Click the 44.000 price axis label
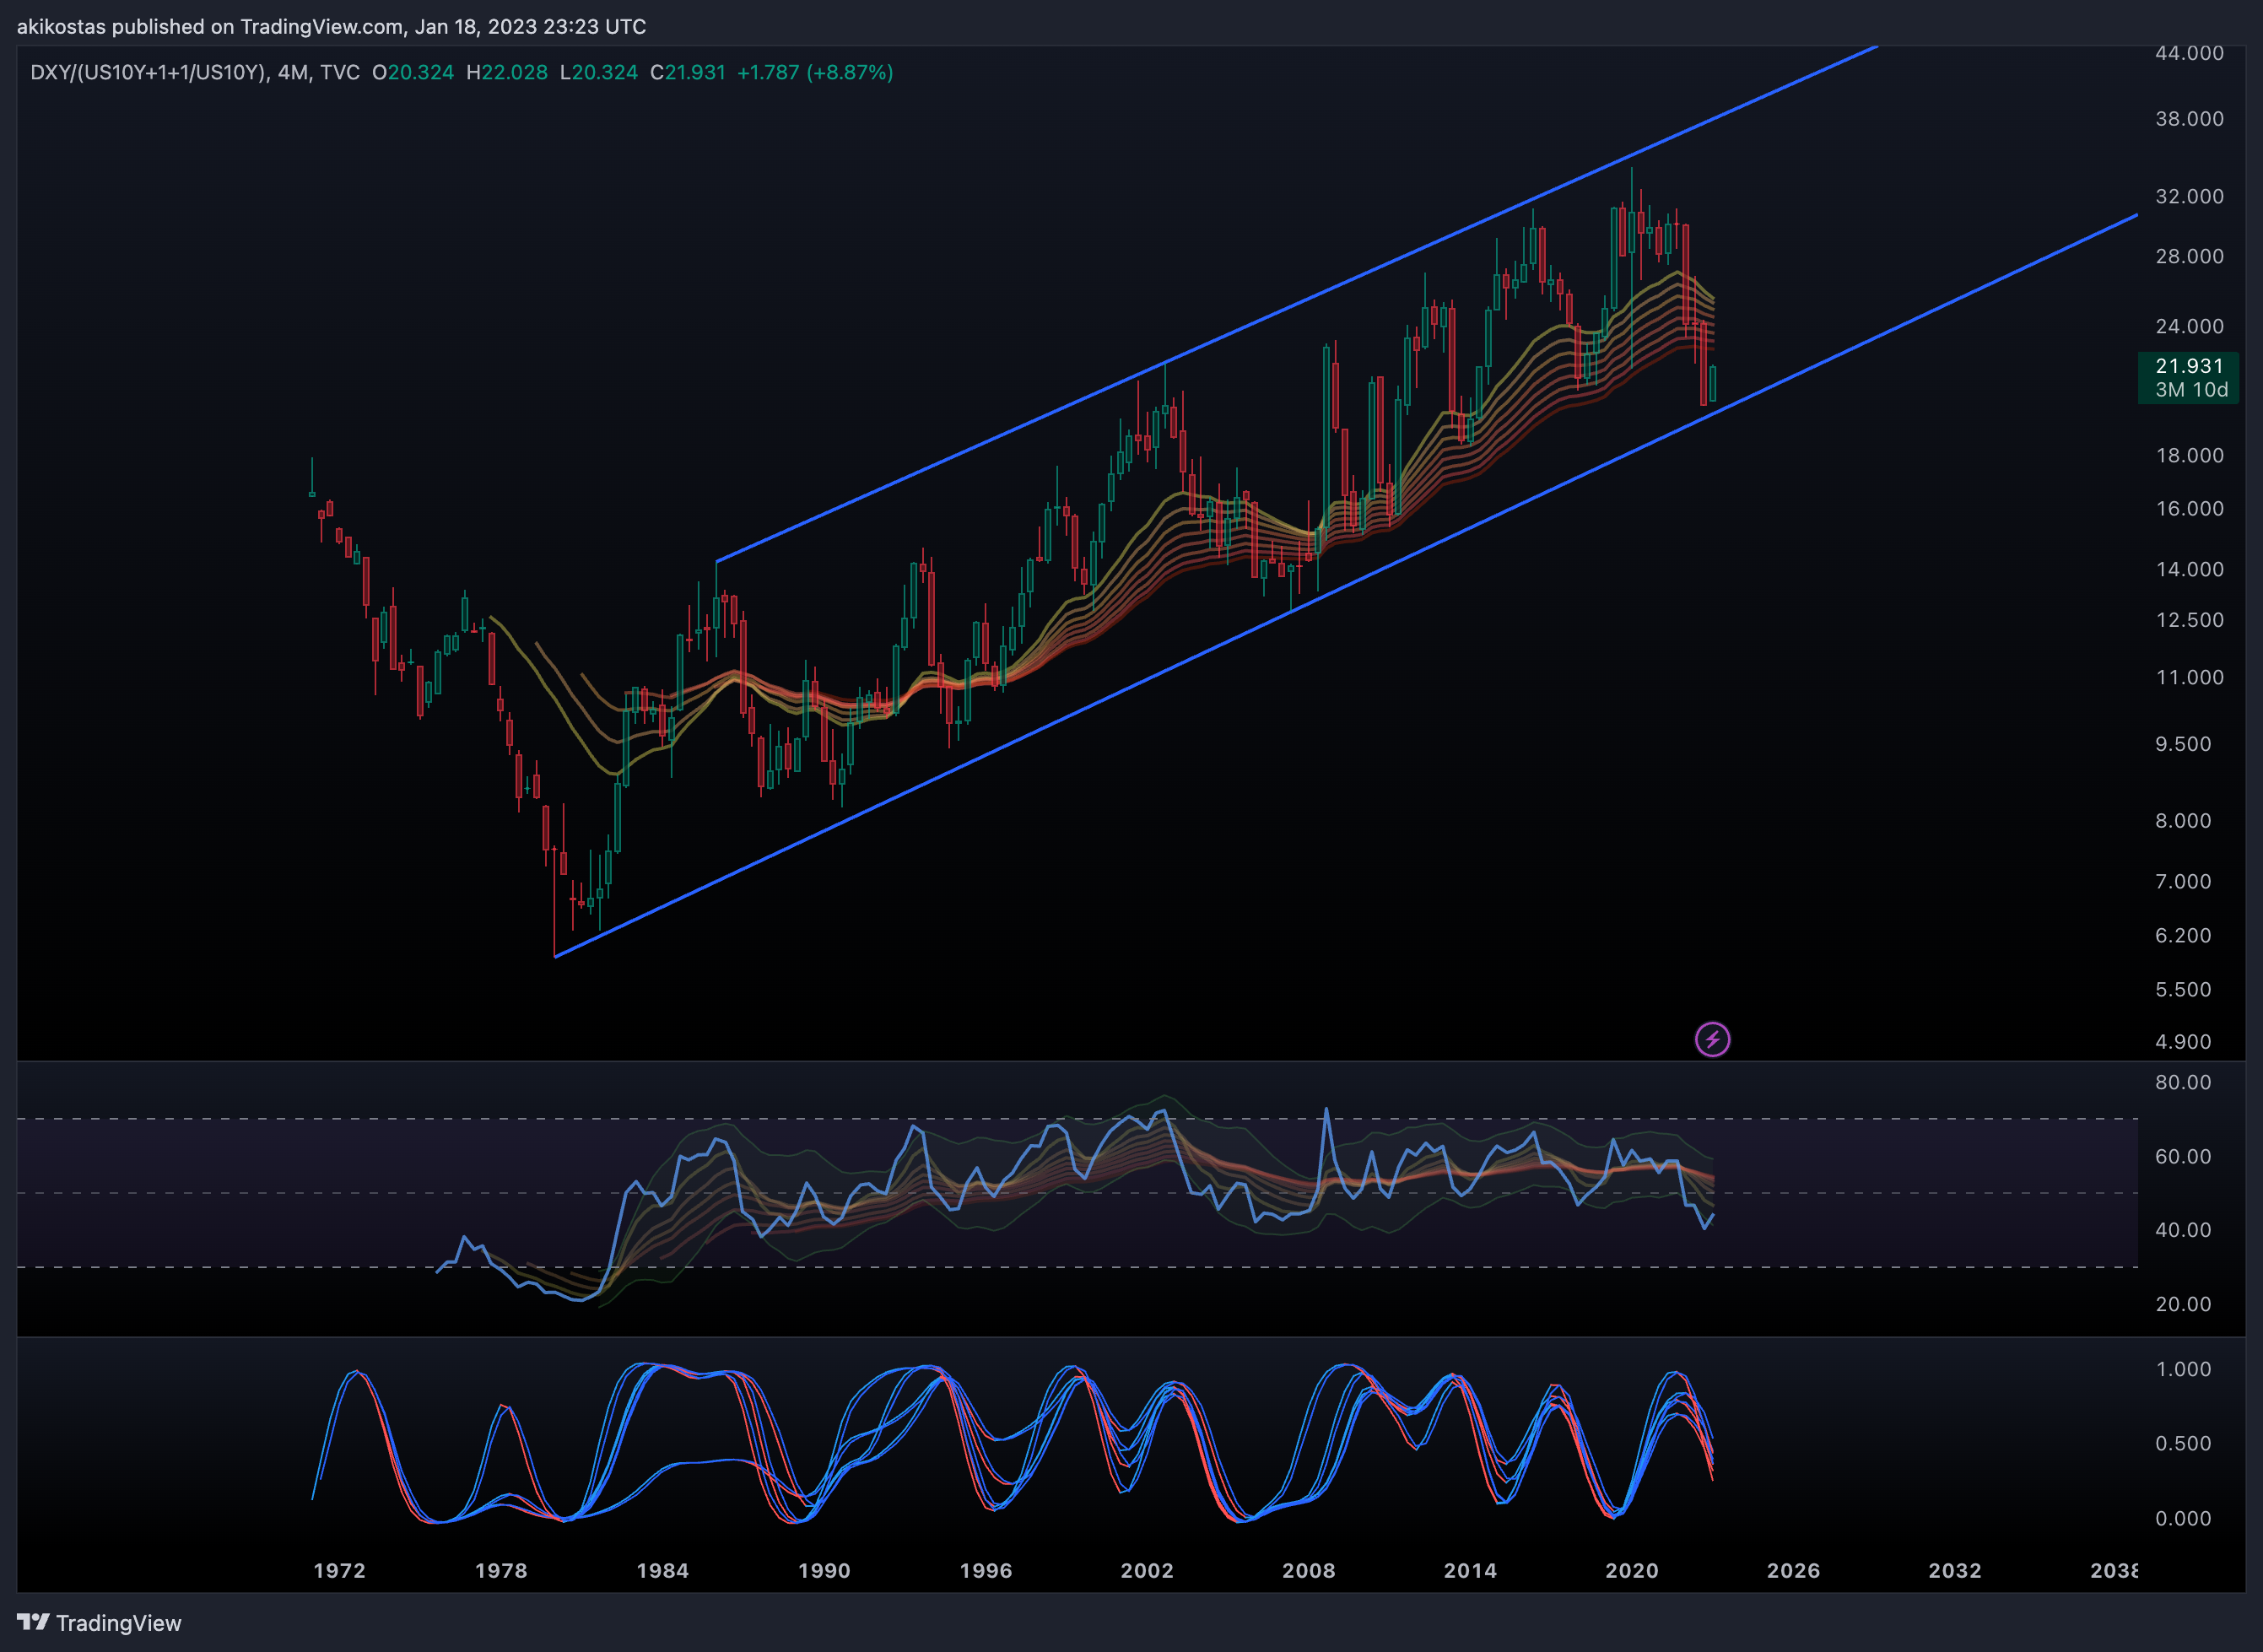Image resolution: width=2263 pixels, height=1652 pixels. 2189,53
